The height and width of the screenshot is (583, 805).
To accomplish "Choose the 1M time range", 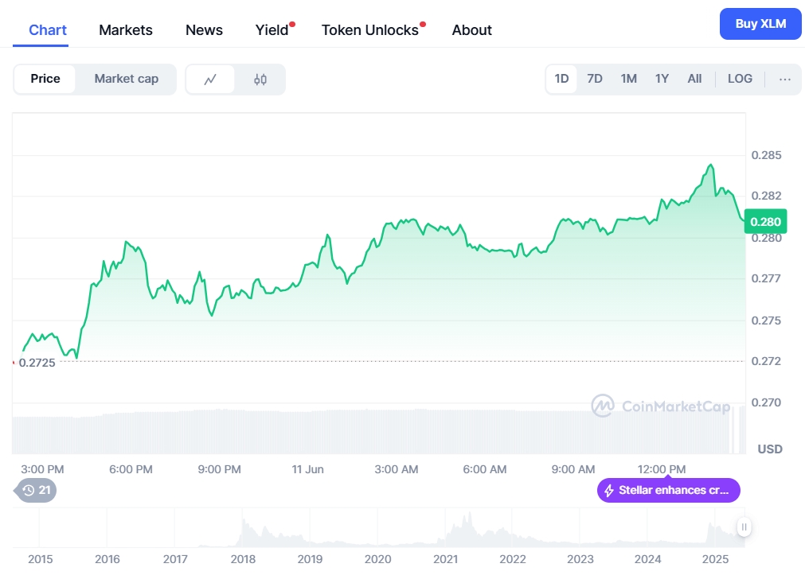I will coord(628,79).
